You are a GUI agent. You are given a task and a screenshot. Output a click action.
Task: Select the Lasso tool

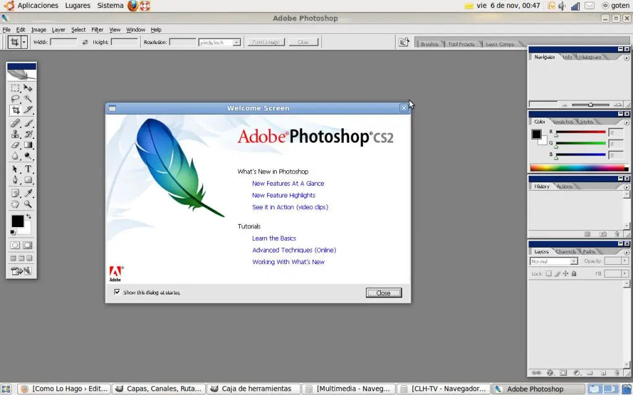coord(15,99)
